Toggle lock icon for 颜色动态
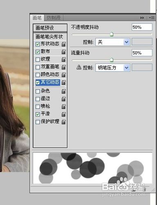The width and height of the screenshot is (157, 205). [x=64, y=75]
